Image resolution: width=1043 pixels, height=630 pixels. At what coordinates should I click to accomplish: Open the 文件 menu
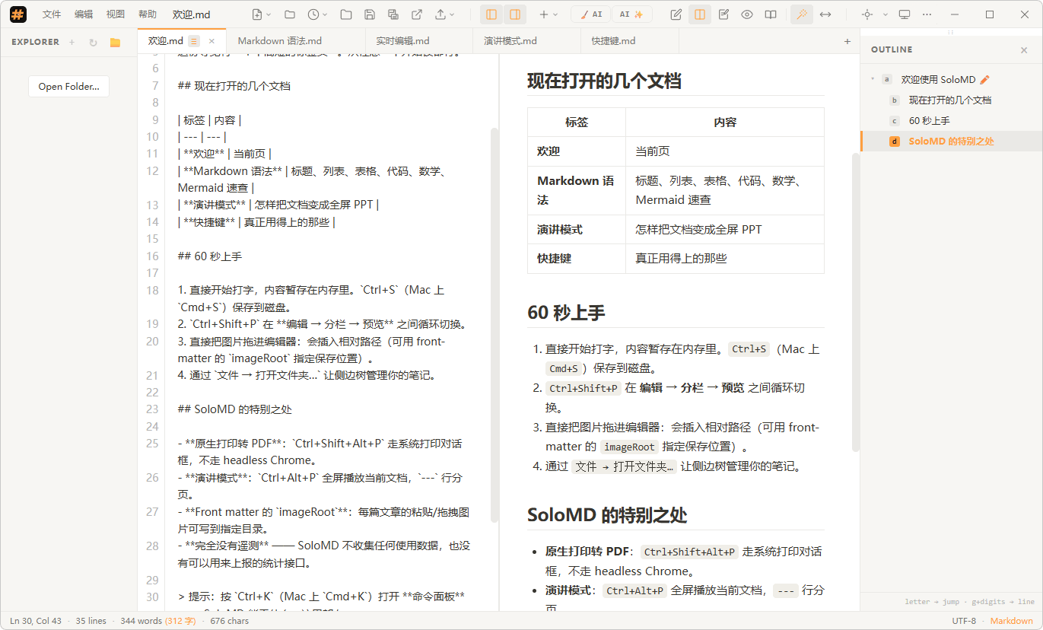tap(52, 14)
